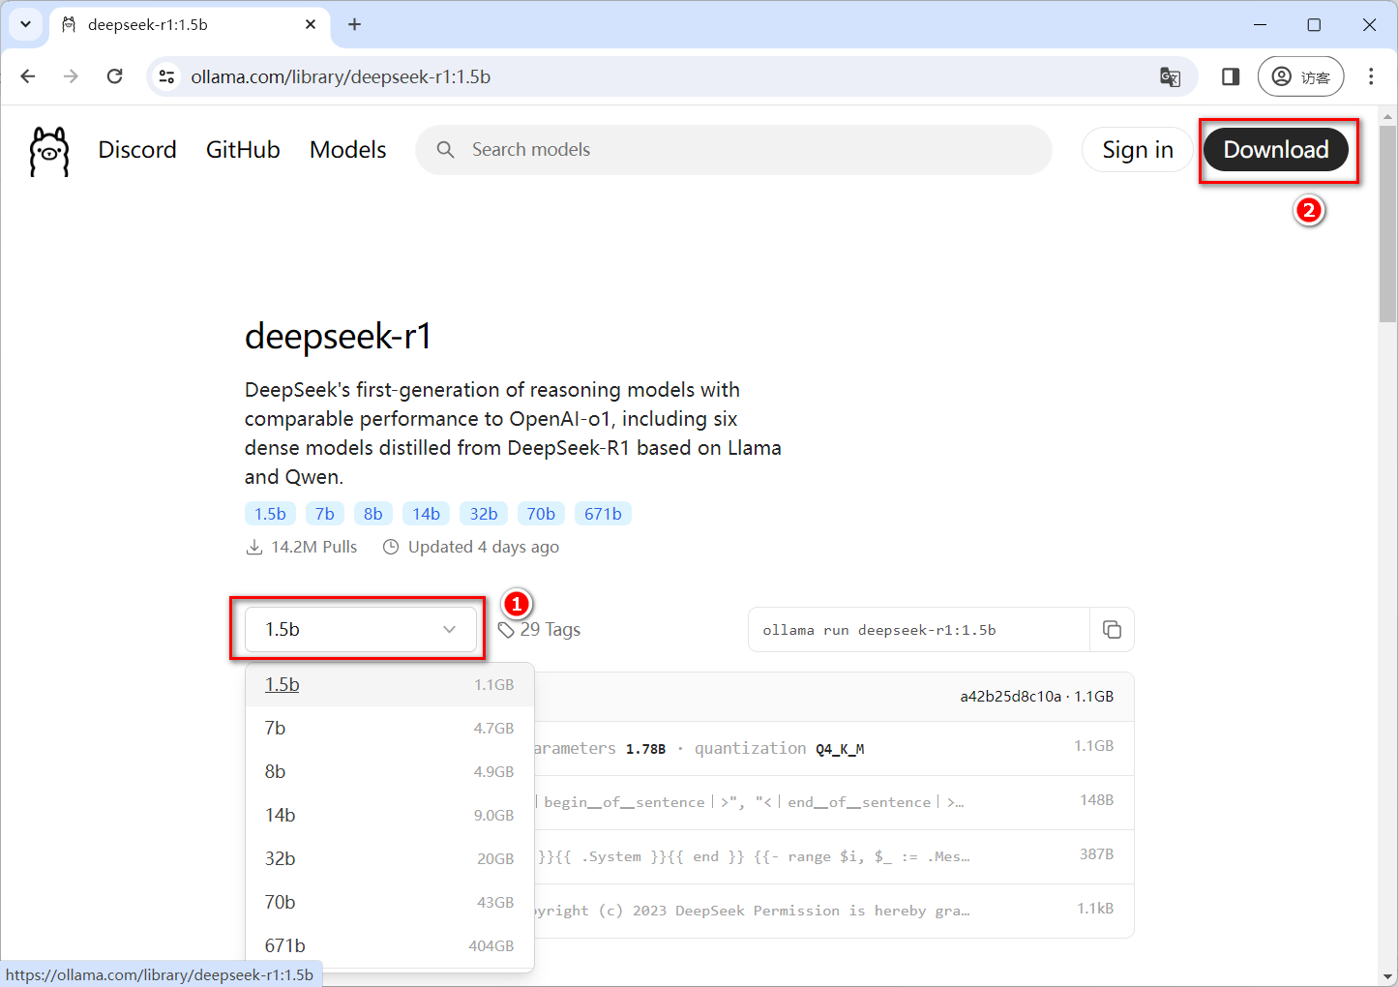Click the Updated 4 days ago text

point(483,548)
